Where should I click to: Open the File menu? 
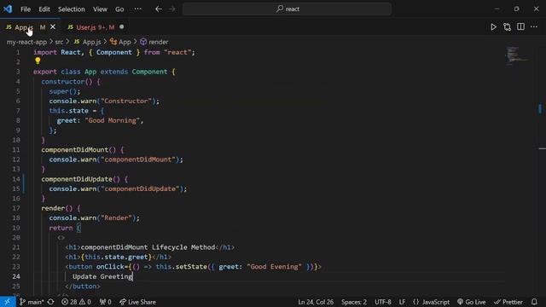pyautogui.click(x=26, y=9)
